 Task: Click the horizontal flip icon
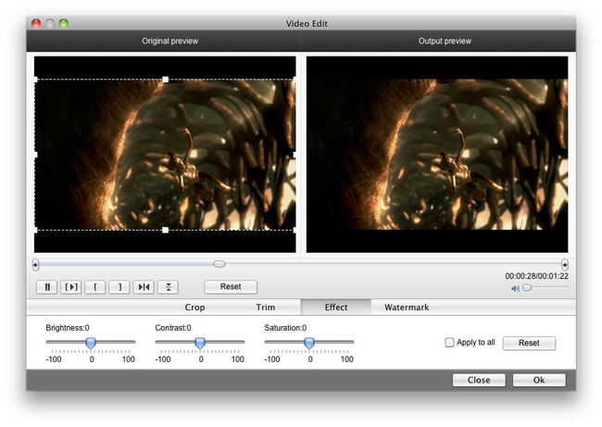(144, 287)
